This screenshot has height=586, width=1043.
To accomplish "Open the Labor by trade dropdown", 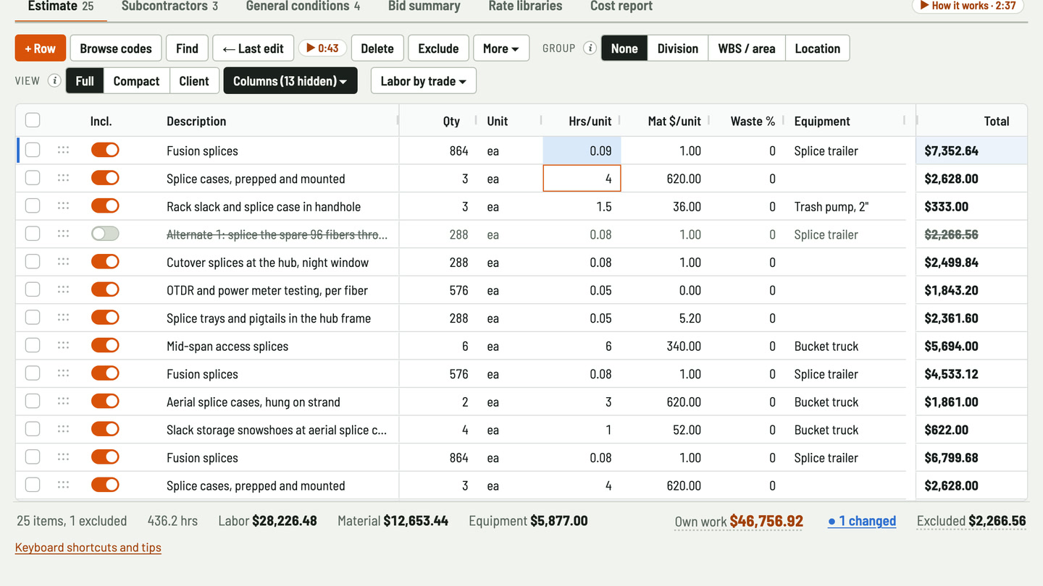I will (423, 81).
